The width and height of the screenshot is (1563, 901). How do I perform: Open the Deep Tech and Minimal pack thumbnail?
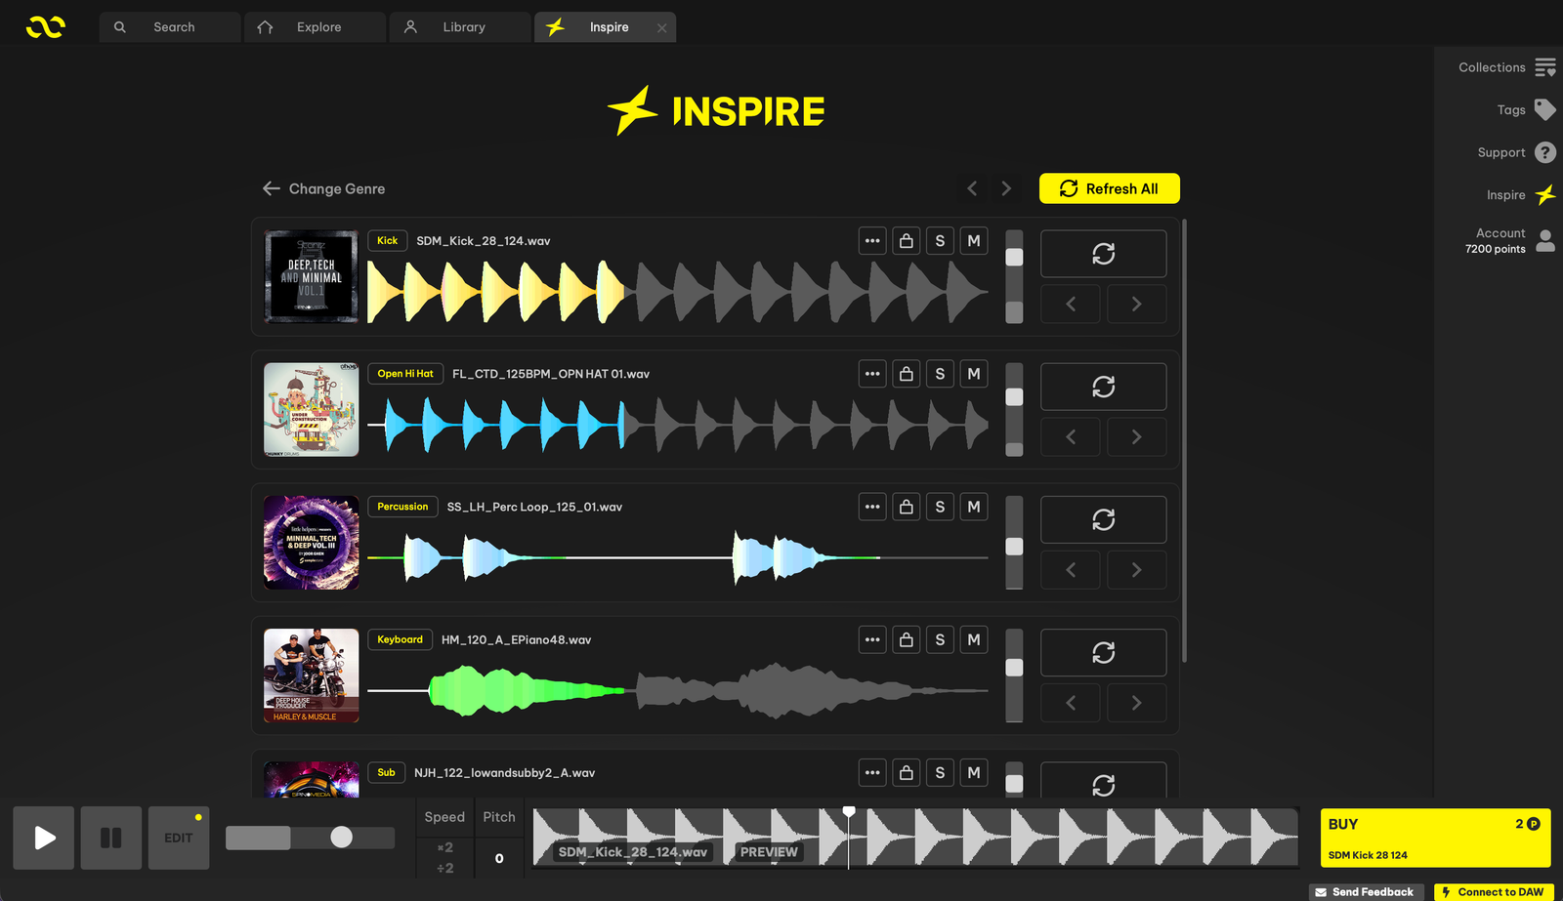tap(312, 276)
